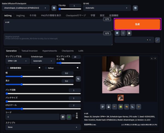Click the dice icon to randomize seed
This screenshot has height=133, width=164.
(x=63, y=117)
